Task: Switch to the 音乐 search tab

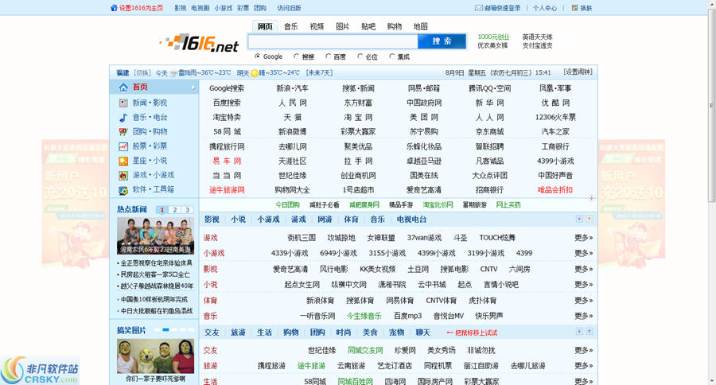Action: coord(291,26)
